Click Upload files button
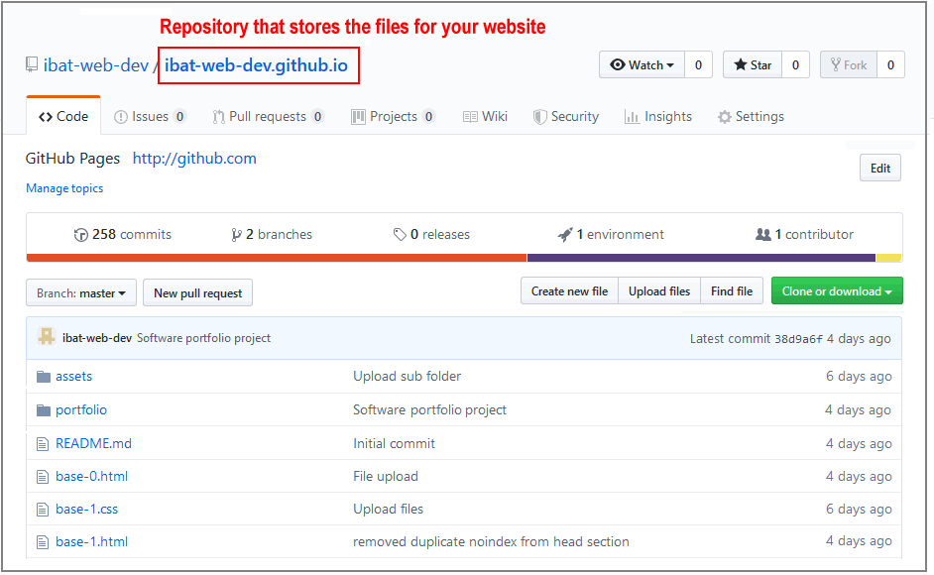Viewport: 934px width, 575px height. pos(659,291)
